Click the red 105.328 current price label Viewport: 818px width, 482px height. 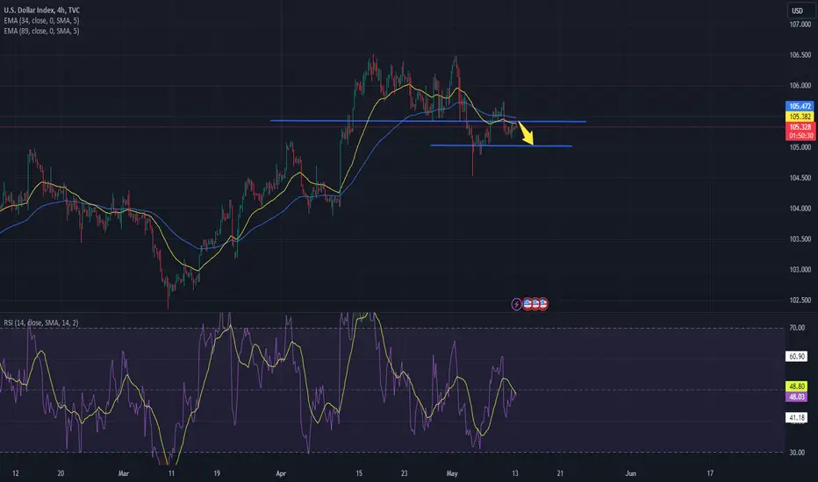click(800, 127)
